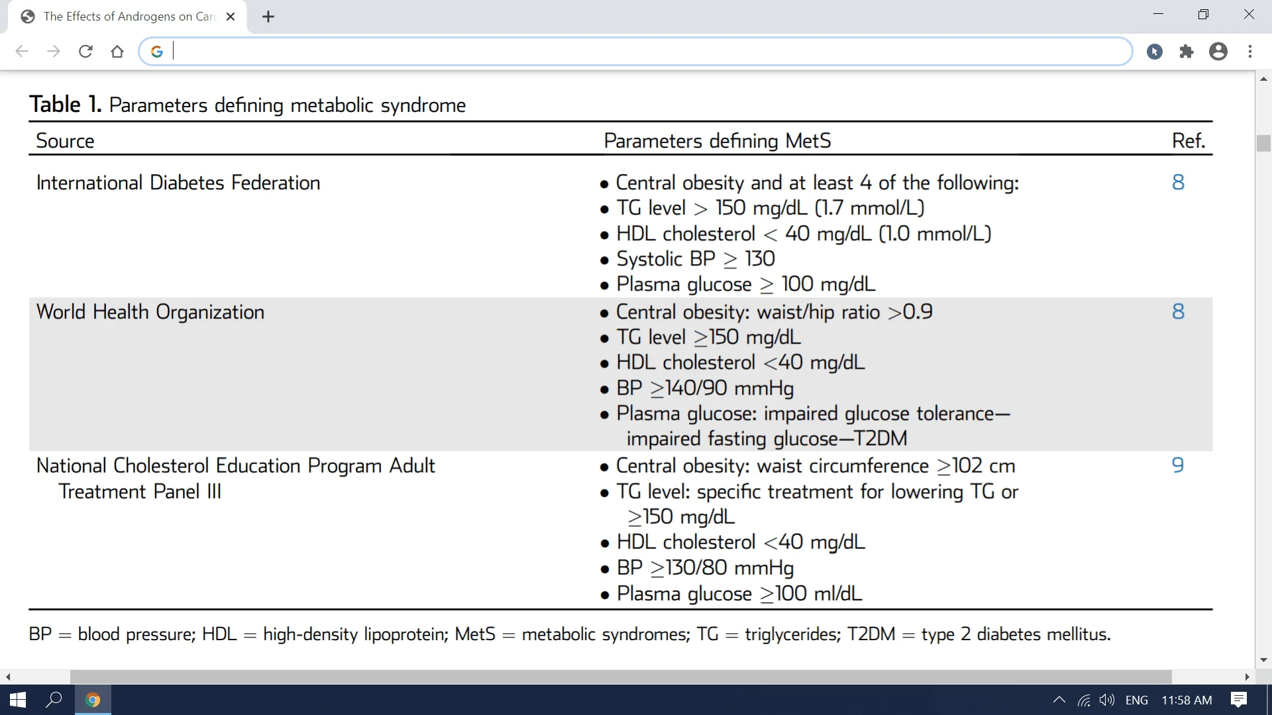The width and height of the screenshot is (1272, 715).
Task: Focus the Google address bar
Action: 636,52
